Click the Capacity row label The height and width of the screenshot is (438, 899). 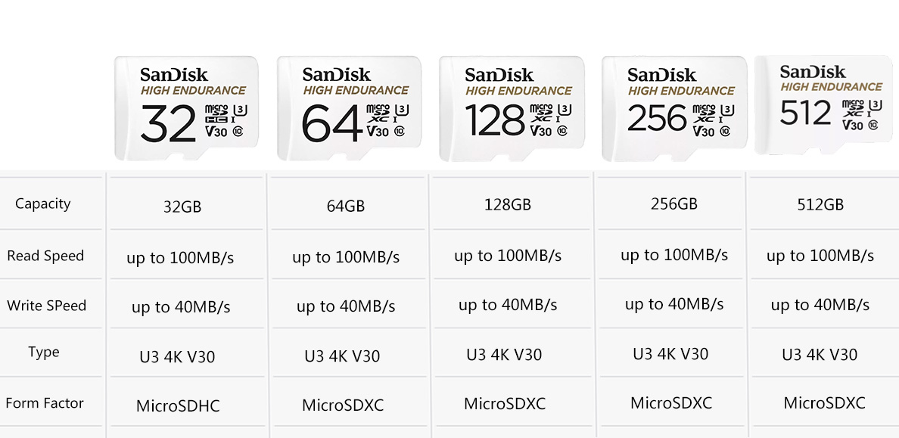(x=43, y=203)
